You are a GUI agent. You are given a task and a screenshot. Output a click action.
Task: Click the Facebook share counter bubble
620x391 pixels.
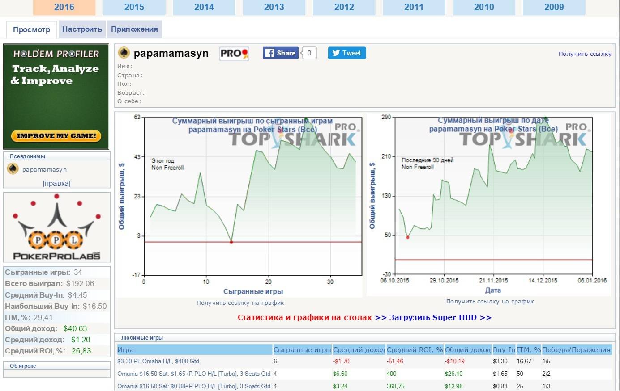tap(309, 53)
